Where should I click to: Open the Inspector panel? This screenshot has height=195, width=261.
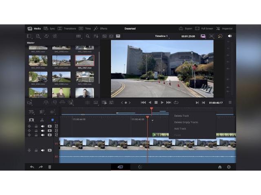[224, 28]
